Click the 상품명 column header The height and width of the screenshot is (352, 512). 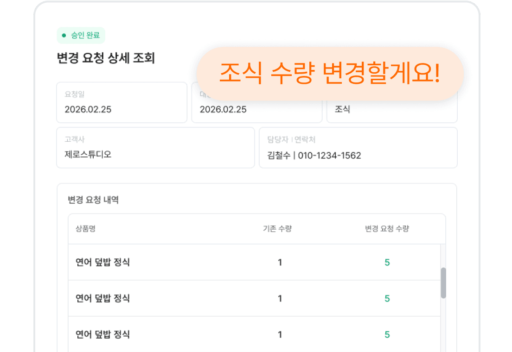tap(85, 229)
